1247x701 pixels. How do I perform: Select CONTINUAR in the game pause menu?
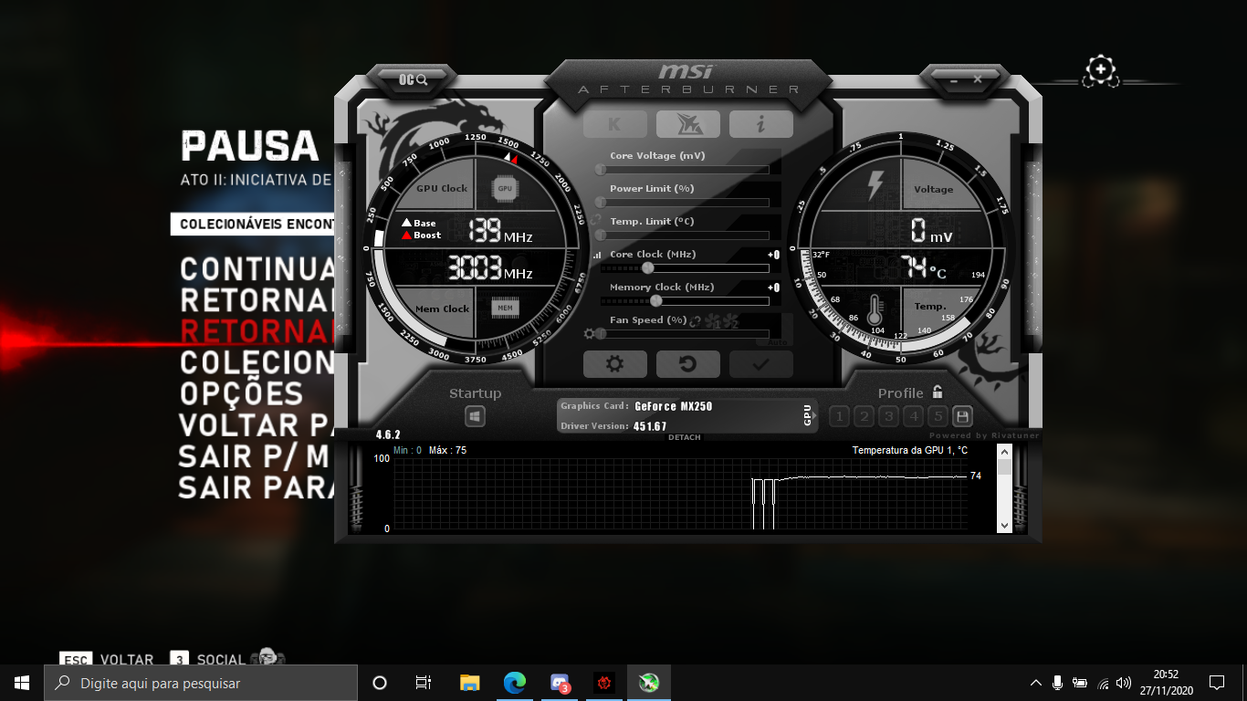point(259,269)
